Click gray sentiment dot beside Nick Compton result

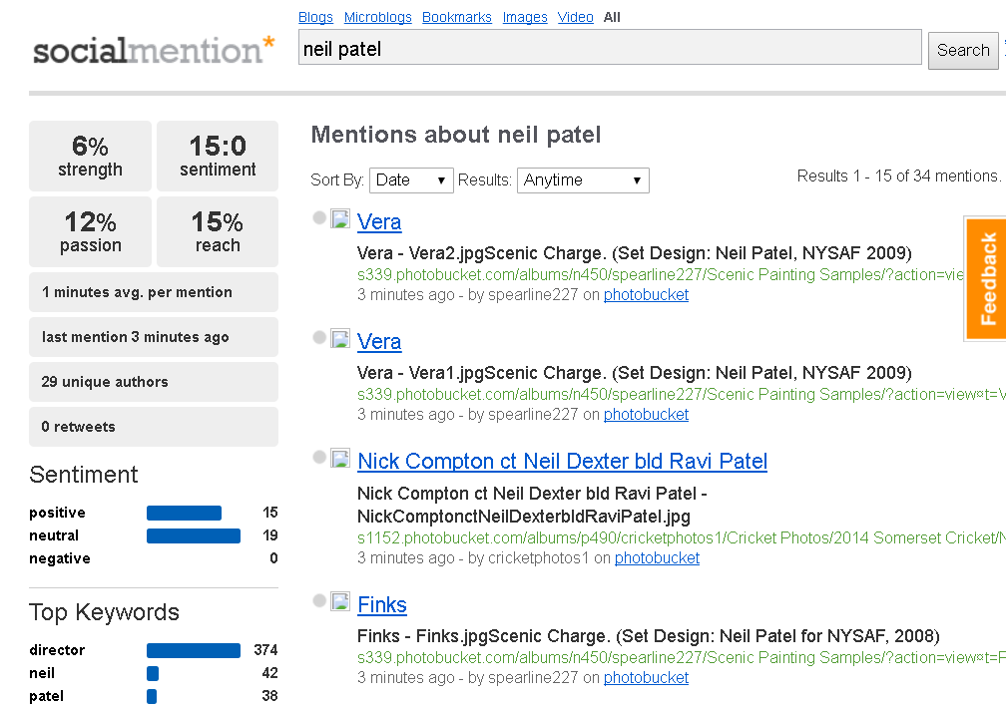[319, 457]
